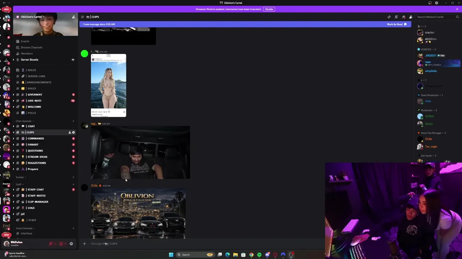Viewport: 462px width, 259px height.
Task: Open Spotify from the taskbar
Action: (x=259, y=255)
